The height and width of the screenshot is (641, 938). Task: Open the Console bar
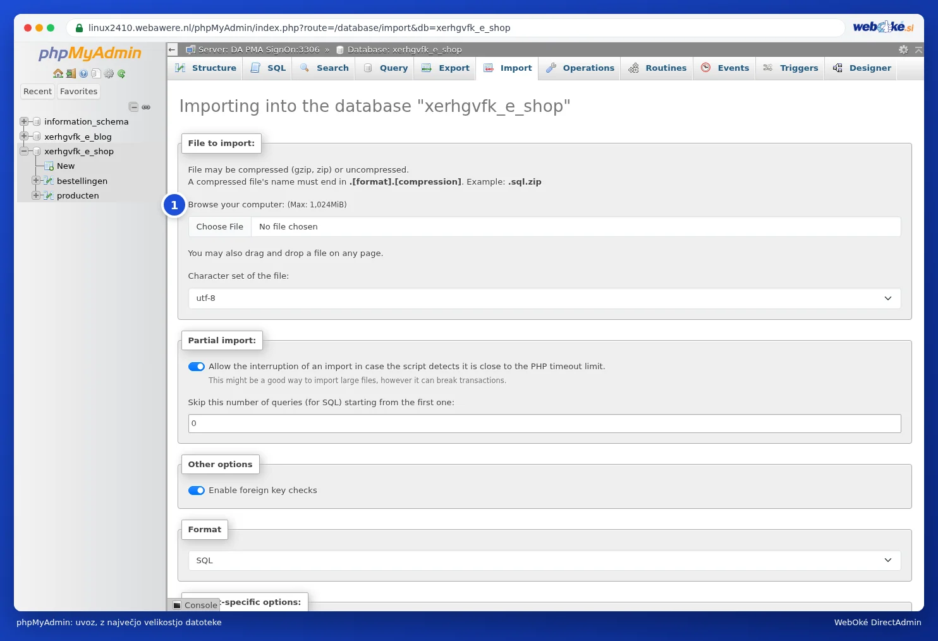tap(195, 605)
